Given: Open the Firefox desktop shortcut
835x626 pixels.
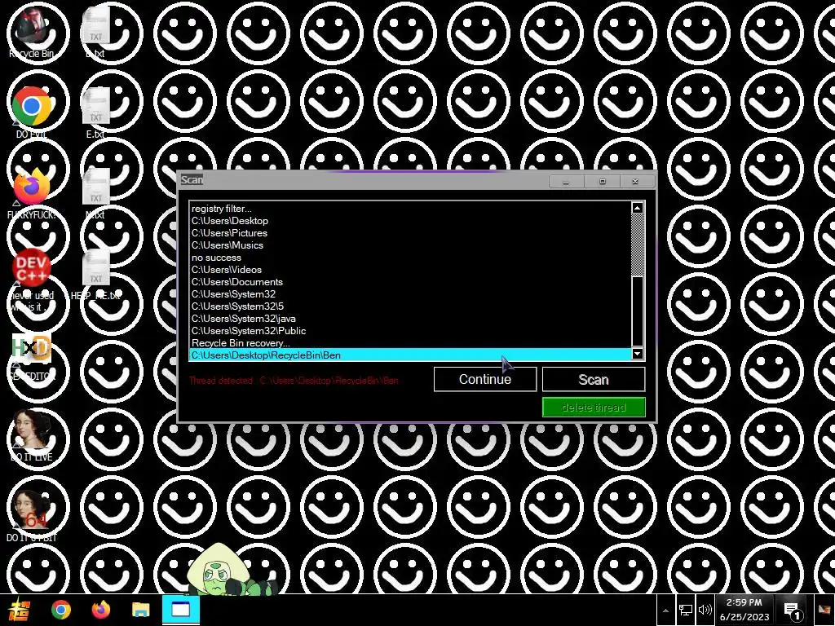Looking at the screenshot, I should (x=31, y=192).
